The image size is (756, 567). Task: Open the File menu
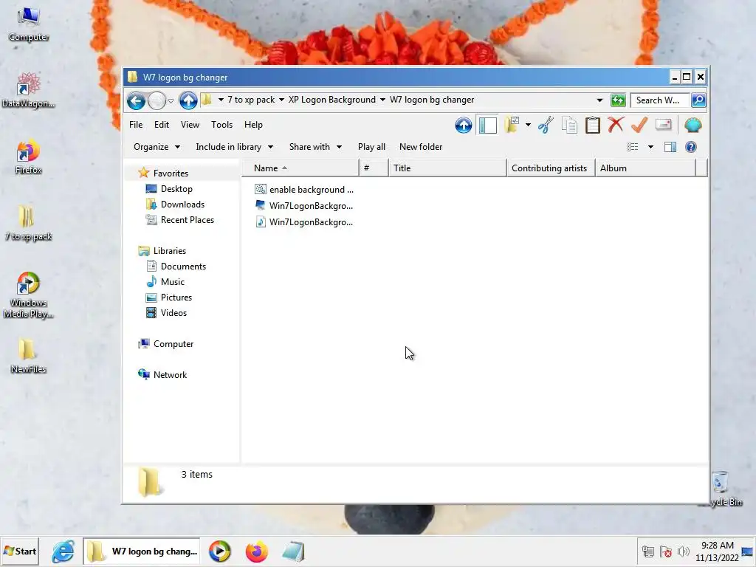[136, 125]
